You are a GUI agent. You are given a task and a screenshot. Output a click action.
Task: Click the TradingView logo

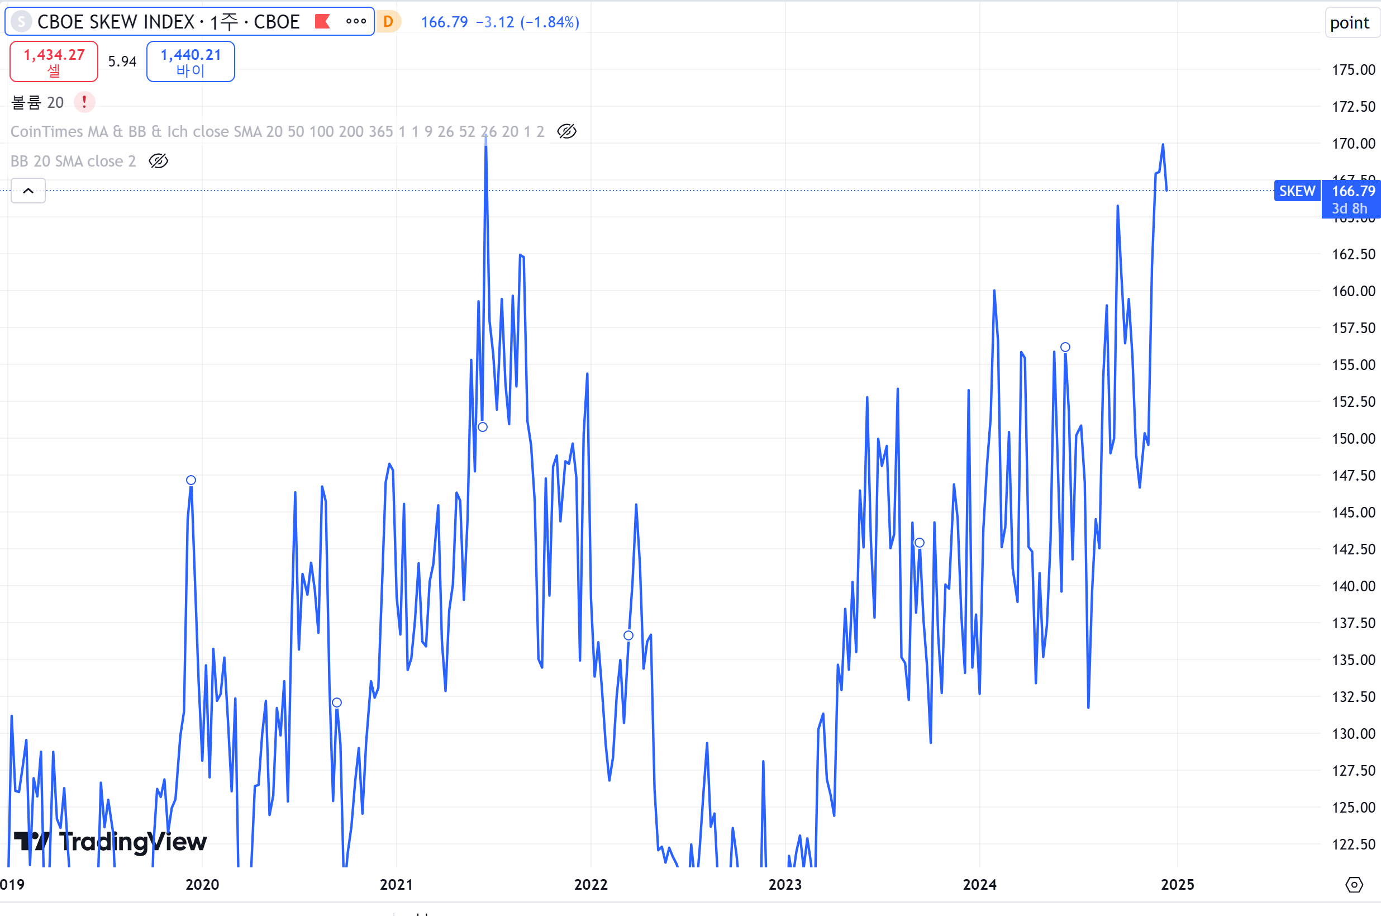tap(111, 842)
